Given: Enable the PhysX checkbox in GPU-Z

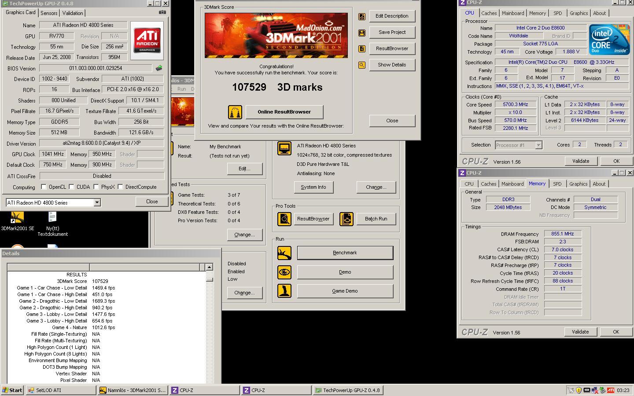Looking at the screenshot, I should coord(96,187).
